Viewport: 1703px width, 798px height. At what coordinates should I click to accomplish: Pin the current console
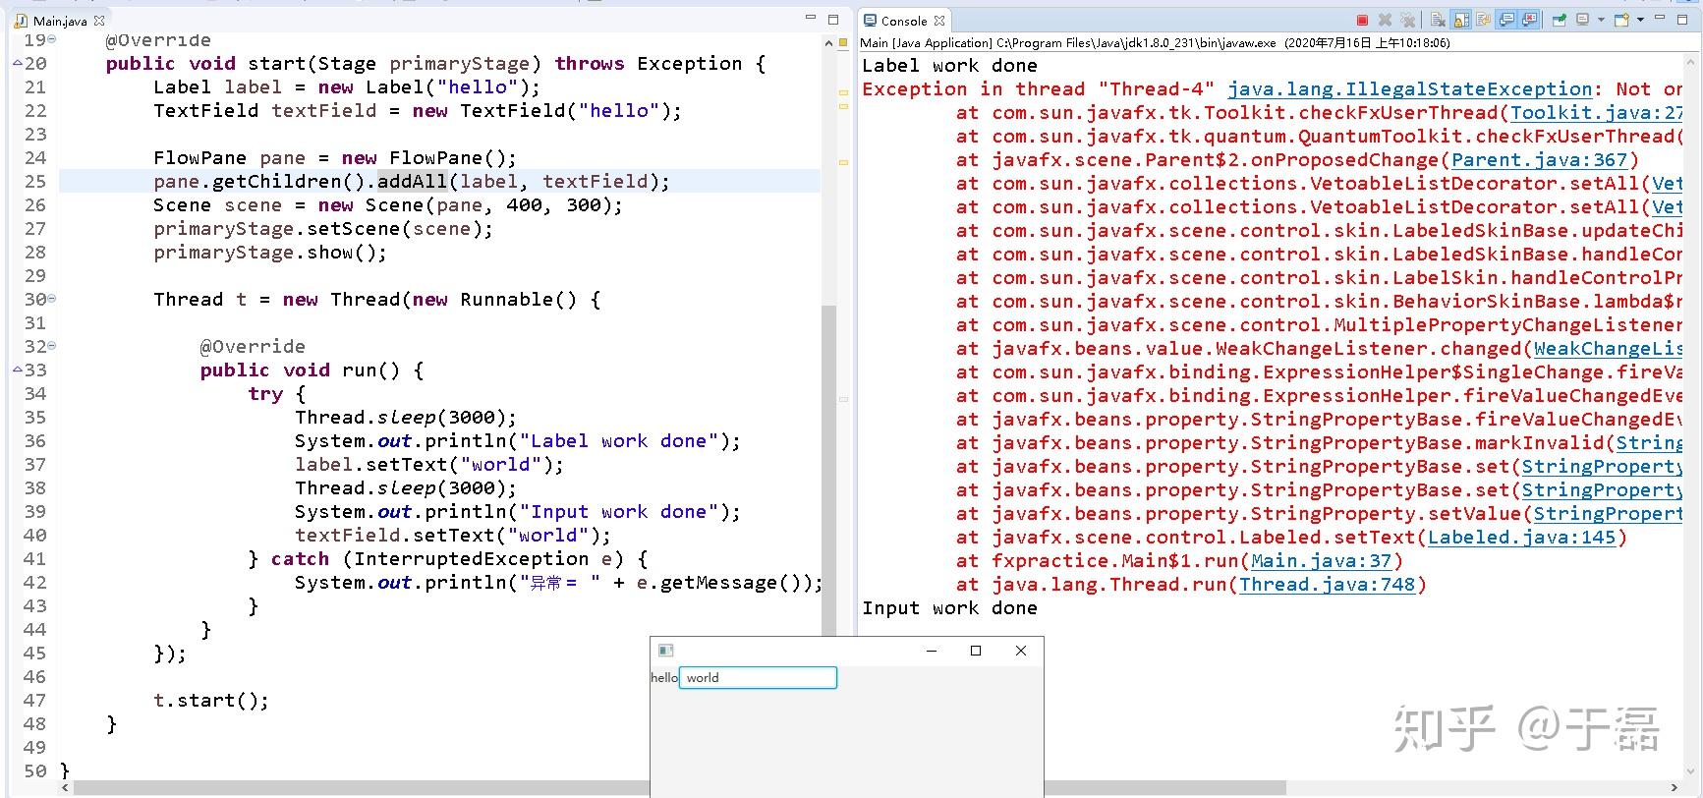1559,20
